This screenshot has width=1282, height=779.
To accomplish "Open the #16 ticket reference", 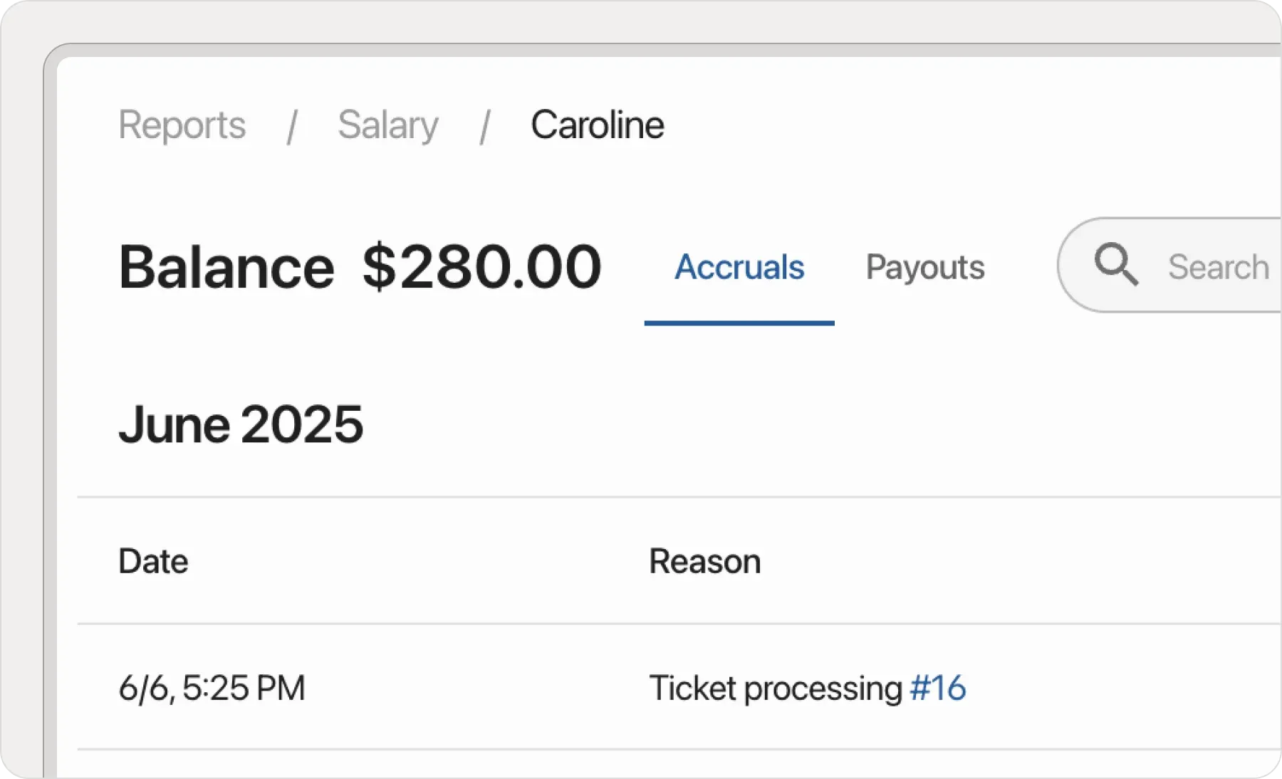I will point(937,688).
